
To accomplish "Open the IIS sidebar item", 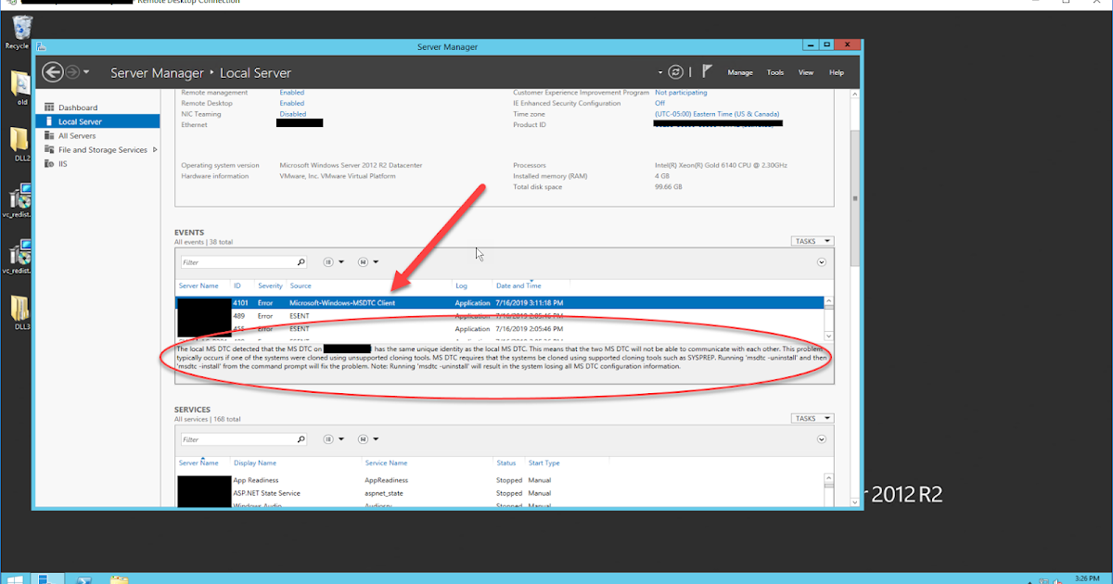I will tap(65, 163).
